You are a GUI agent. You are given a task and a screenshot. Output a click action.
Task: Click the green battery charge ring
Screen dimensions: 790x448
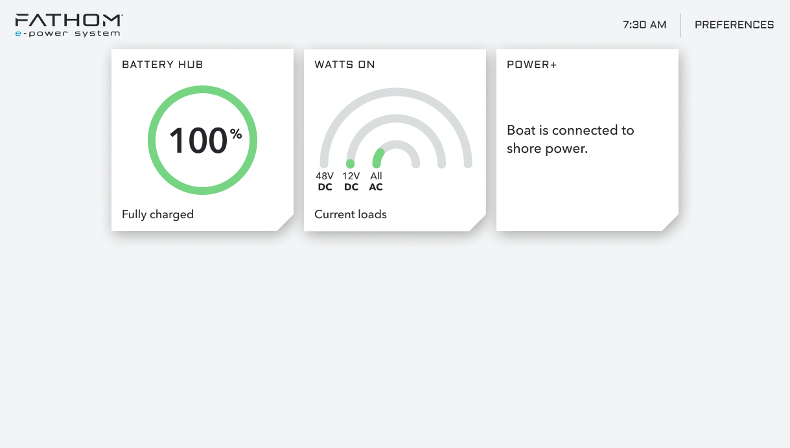202,91
